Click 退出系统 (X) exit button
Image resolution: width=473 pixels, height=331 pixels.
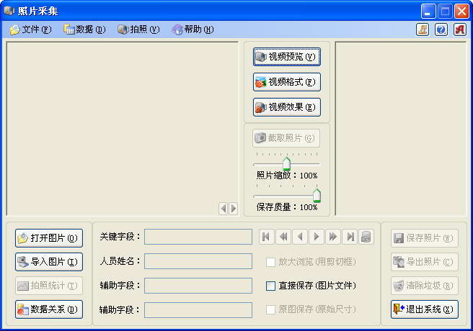(x=425, y=309)
